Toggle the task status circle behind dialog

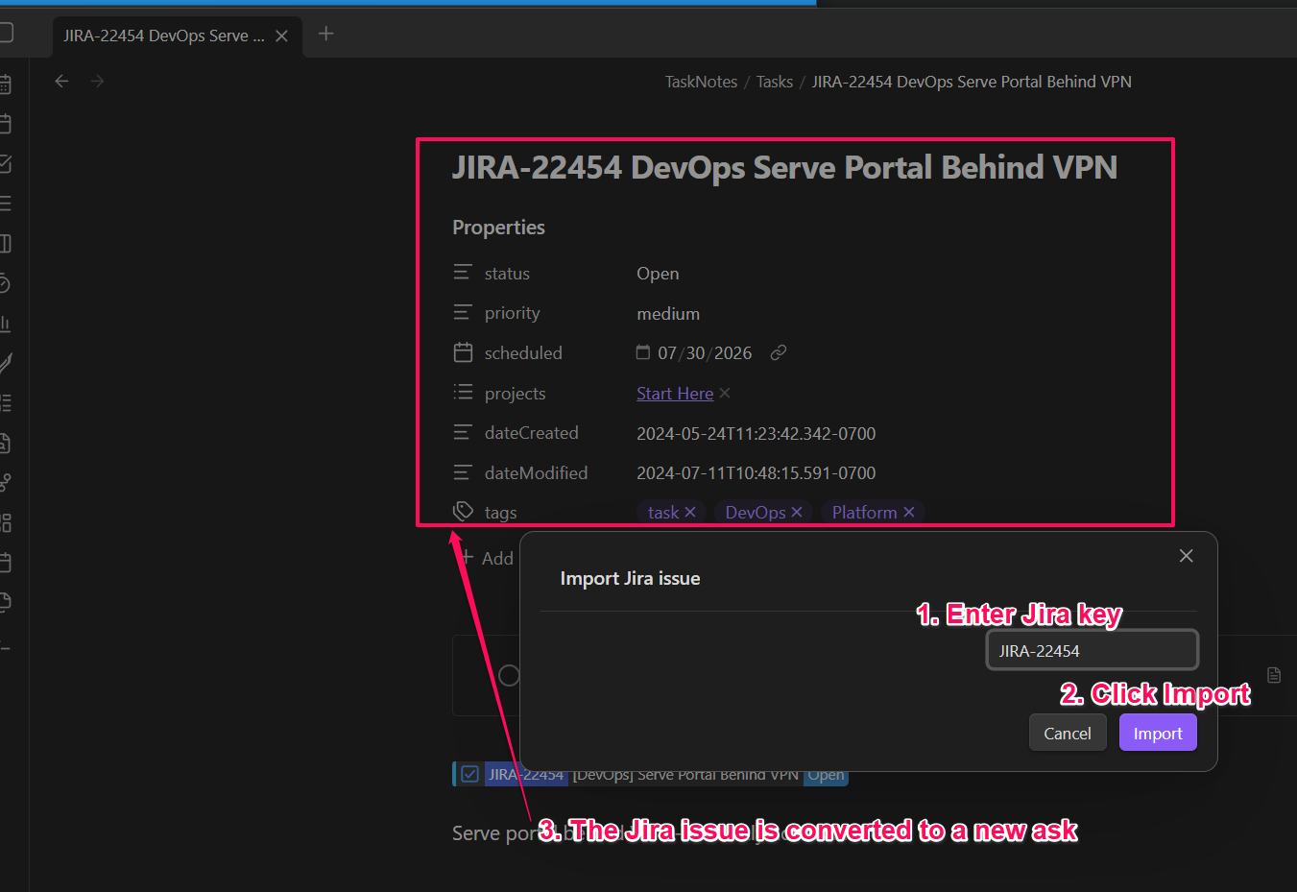(509, 675)
